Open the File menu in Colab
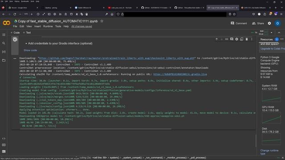 [x=15, y=26]
